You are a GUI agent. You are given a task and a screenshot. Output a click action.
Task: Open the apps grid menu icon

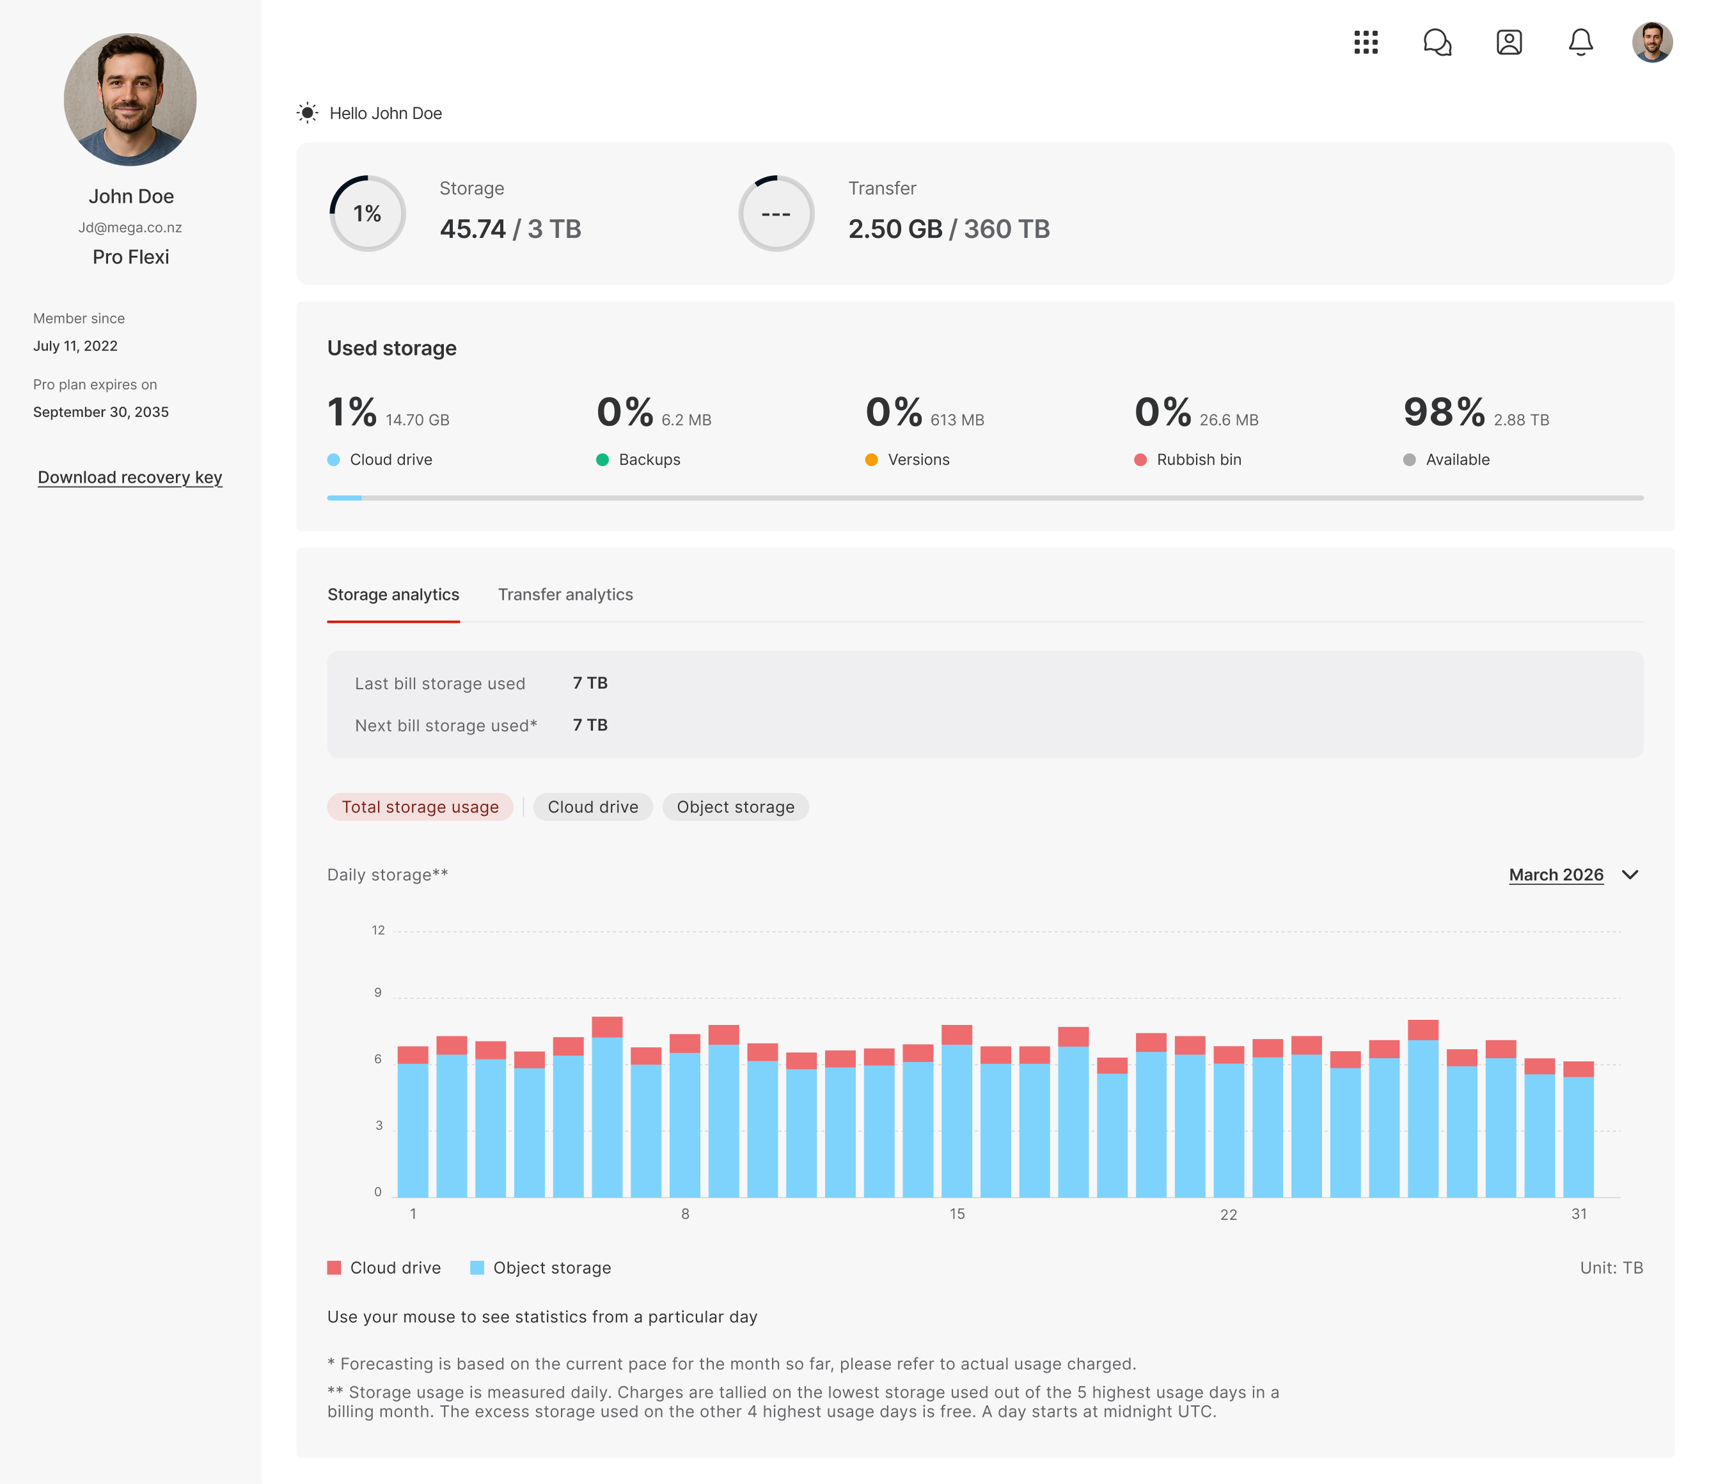pyautogui.click(x=1365, y=42)
